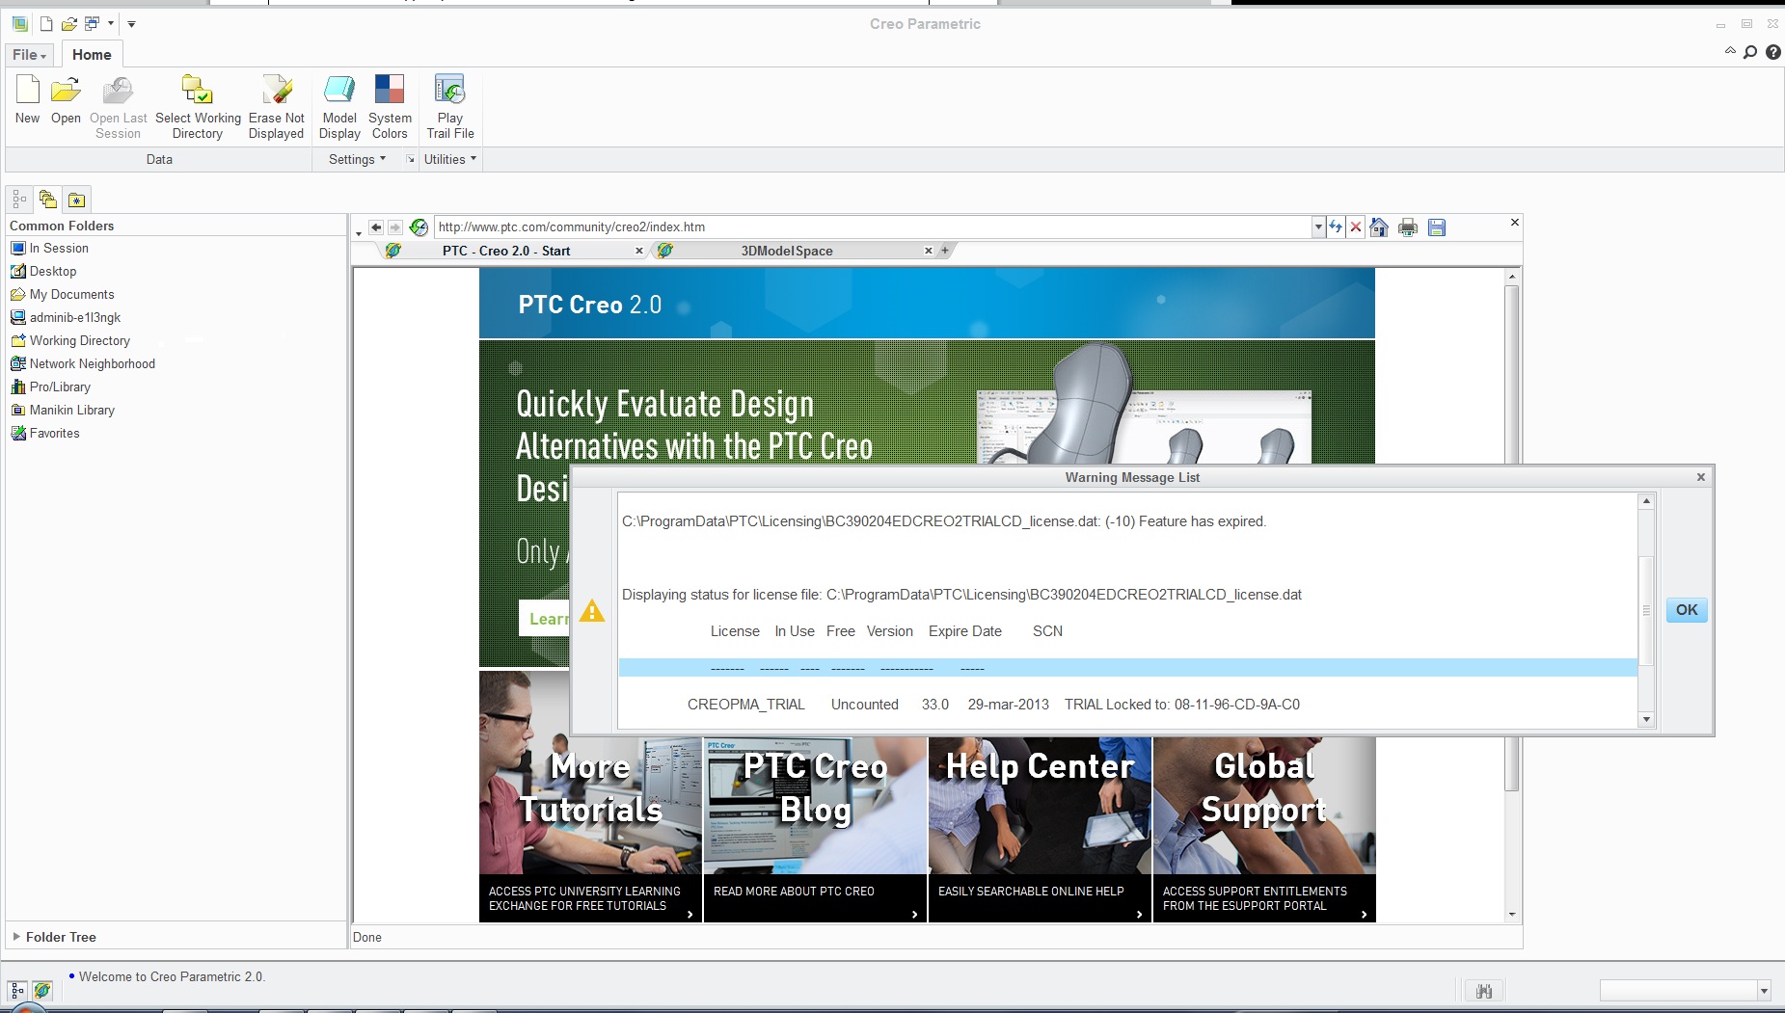
Task: Open the browser options dropdown arrow
Action: [x=359, y=232]
